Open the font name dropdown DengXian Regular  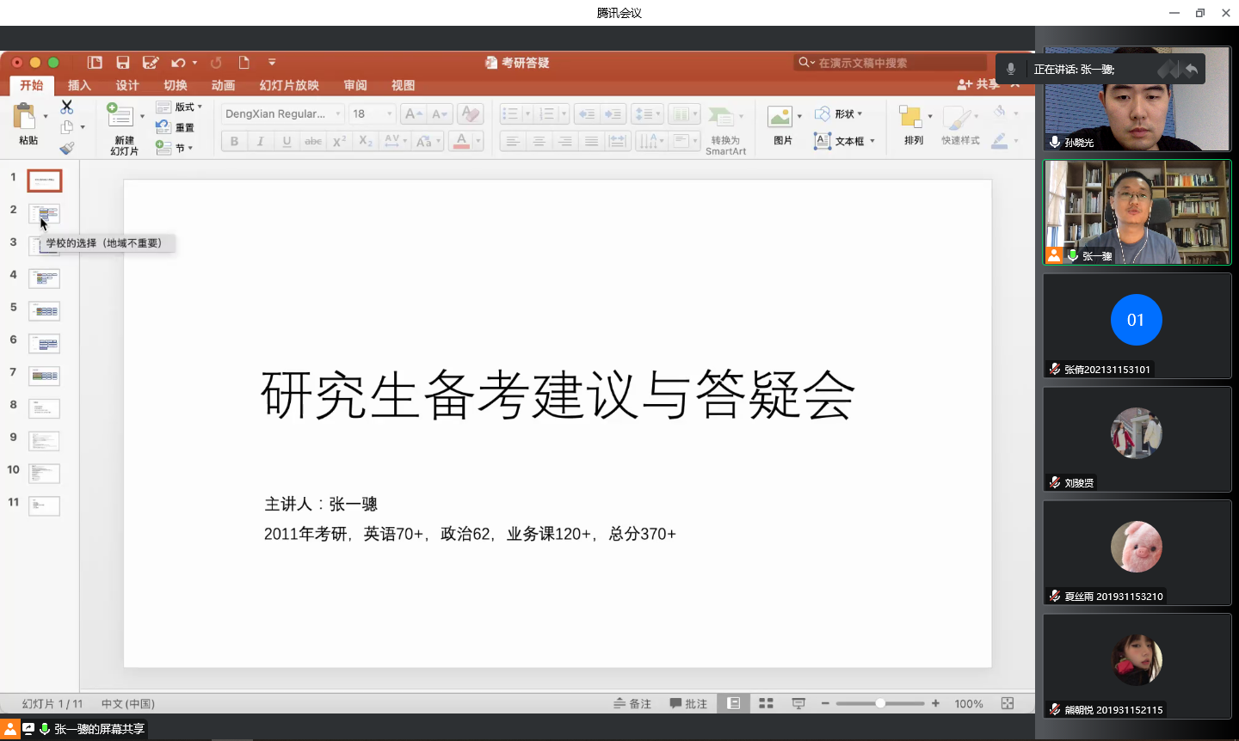282,113
